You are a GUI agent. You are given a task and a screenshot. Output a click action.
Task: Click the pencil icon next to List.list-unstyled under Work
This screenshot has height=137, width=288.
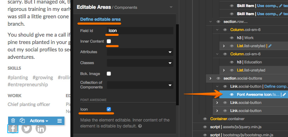(270, 46)
